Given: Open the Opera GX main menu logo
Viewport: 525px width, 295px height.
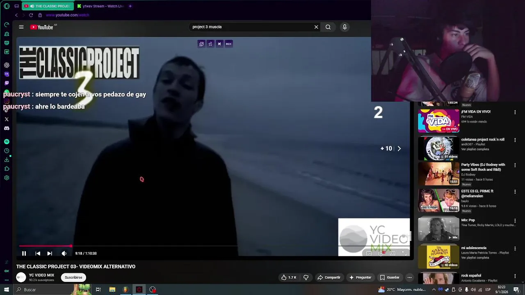Looking at the screenshot, I should tap(7, 6).
